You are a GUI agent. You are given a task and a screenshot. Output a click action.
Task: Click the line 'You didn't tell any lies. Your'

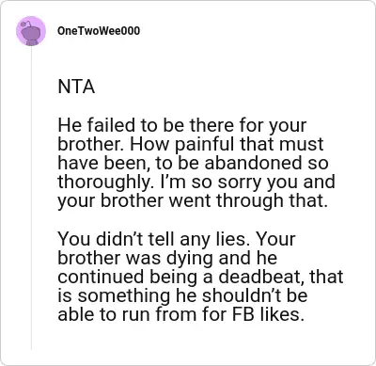click(177, 239)
